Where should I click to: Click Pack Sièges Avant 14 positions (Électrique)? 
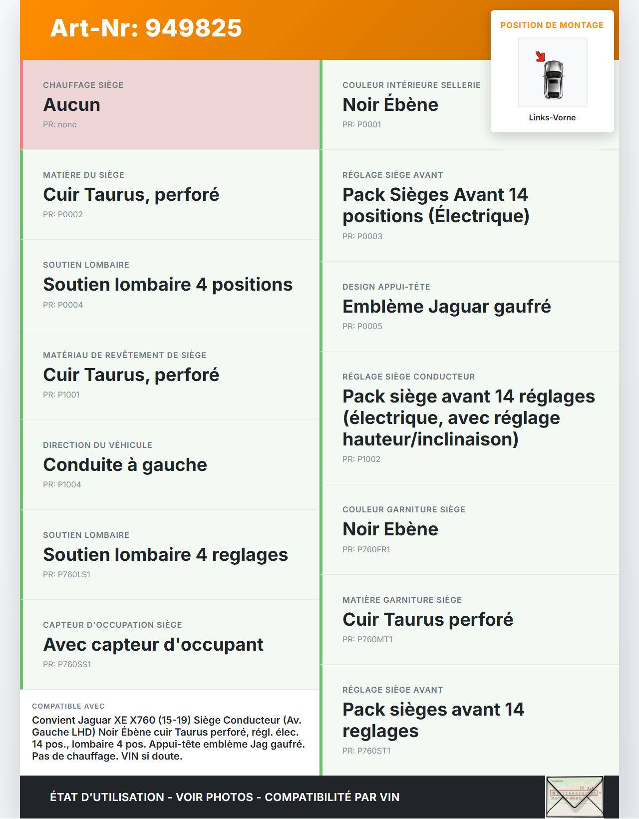tap(435, 205)
